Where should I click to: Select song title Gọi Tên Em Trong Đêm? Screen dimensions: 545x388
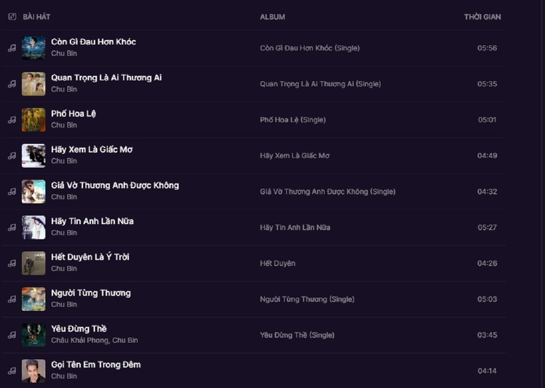[x=96, y=365]
